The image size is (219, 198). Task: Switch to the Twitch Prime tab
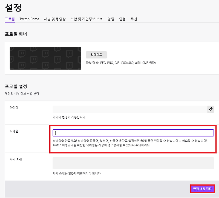29,19
